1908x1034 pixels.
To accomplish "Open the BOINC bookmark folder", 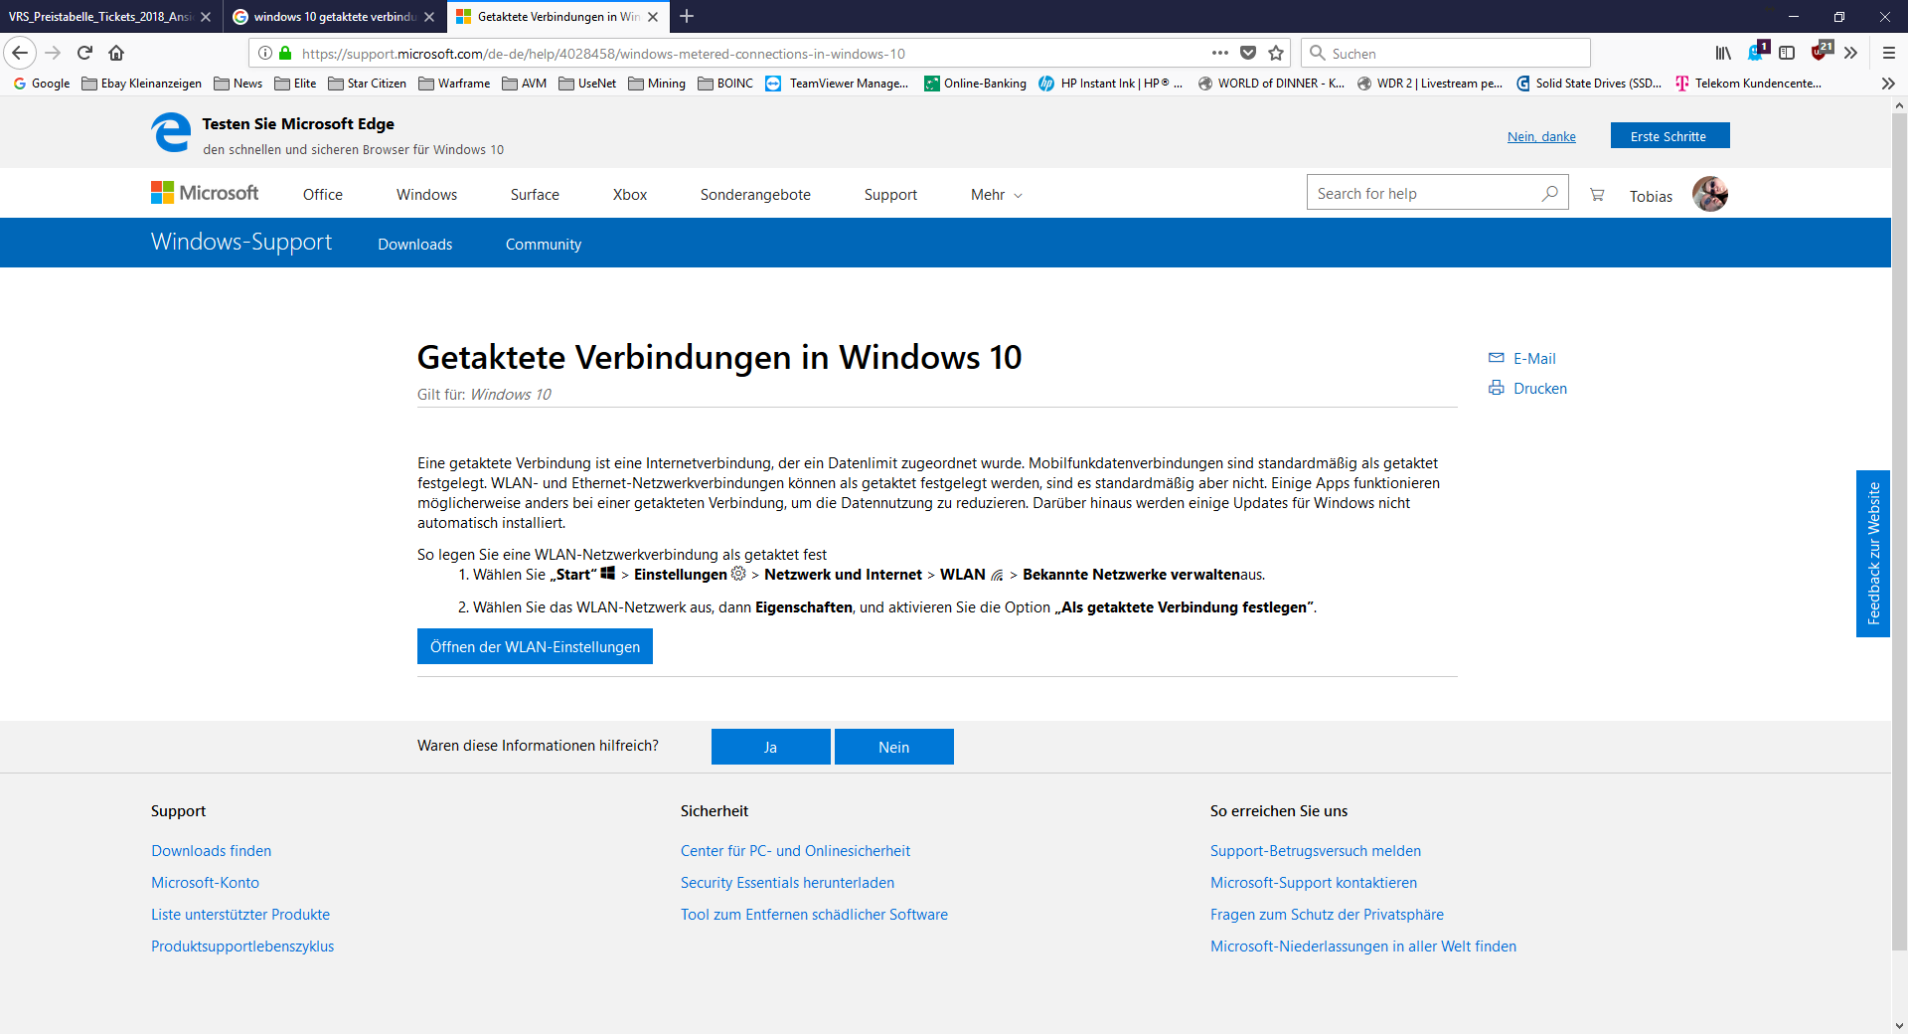I will 725,84.
